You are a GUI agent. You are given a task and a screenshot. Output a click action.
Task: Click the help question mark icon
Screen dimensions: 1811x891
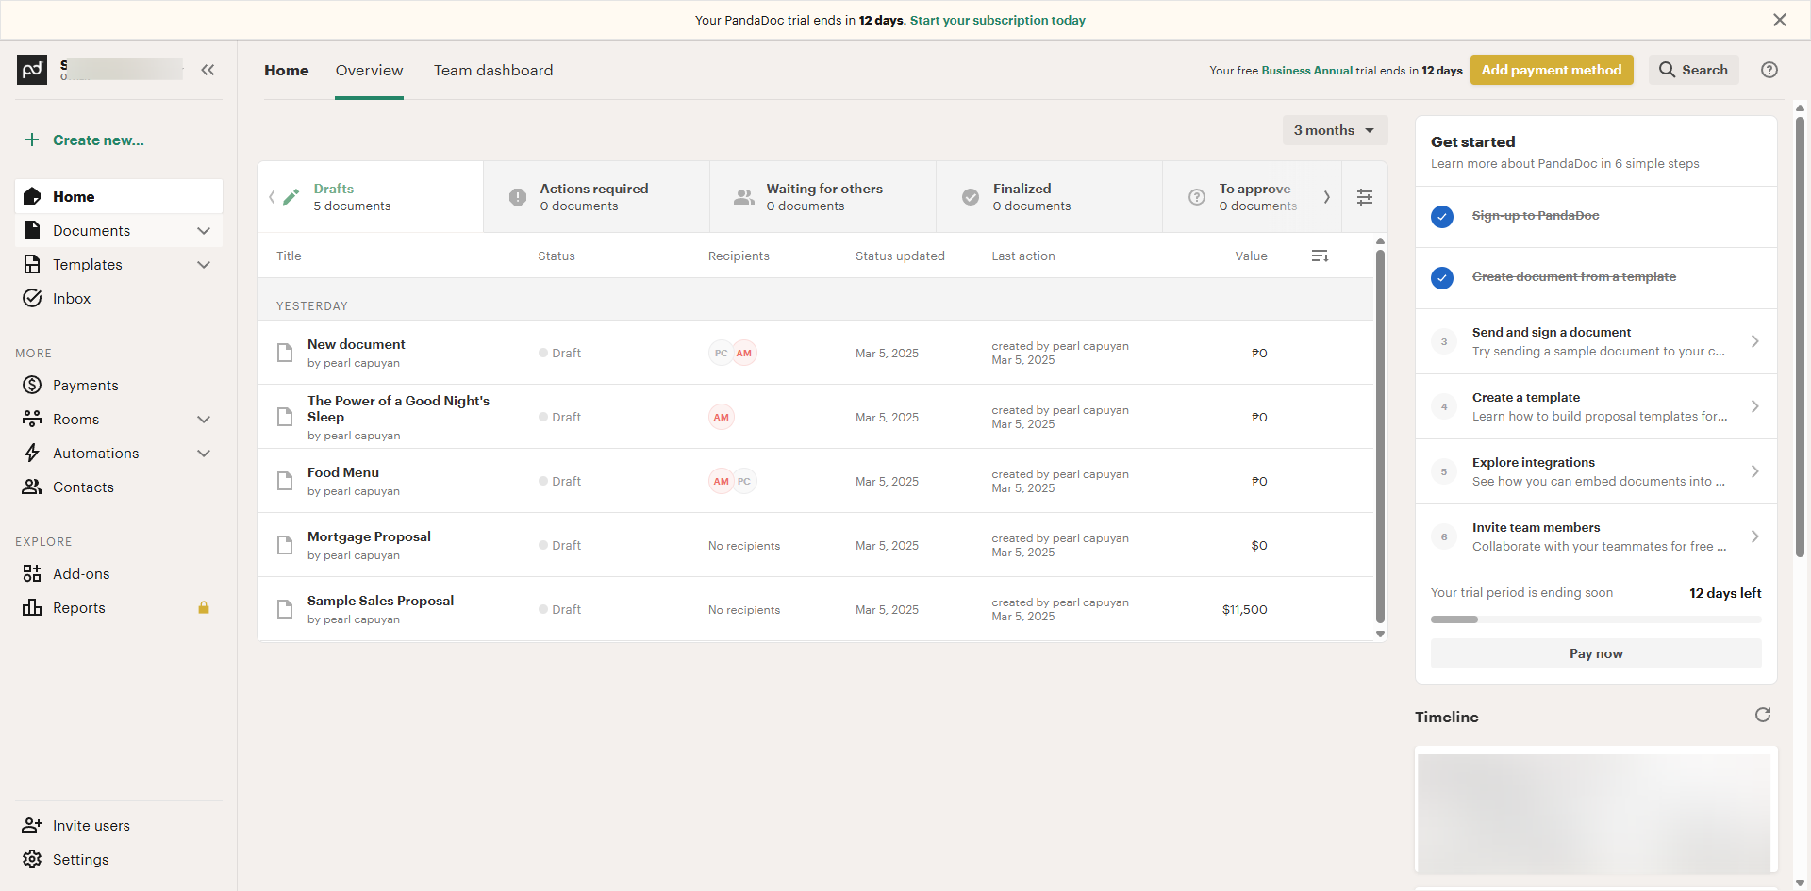(1769, 70)
